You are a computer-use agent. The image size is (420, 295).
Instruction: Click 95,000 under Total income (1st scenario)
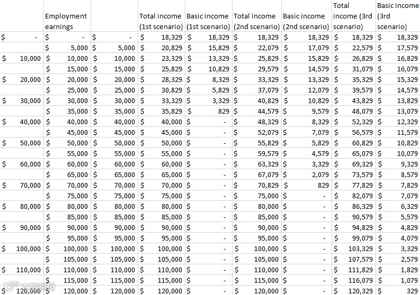172,238
